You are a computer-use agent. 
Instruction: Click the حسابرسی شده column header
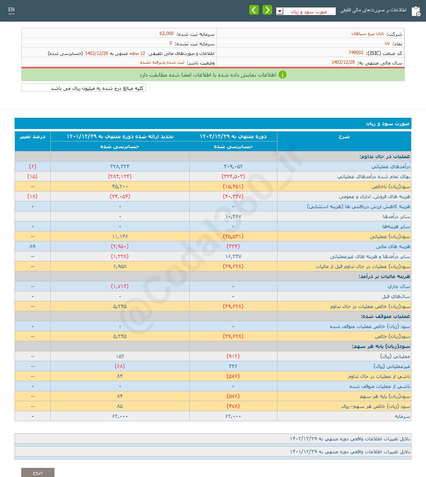233,147
